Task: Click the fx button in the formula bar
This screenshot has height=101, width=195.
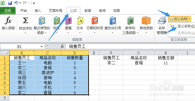Action: [62, 46]
